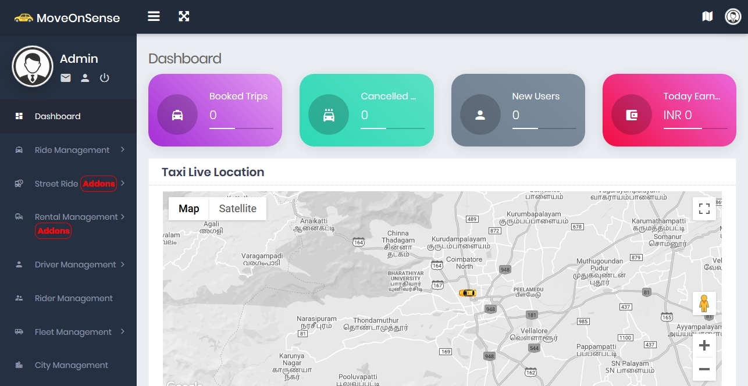748x386 pixels.
Task: Click the Street View pegman icon
Action: [704, 303]
